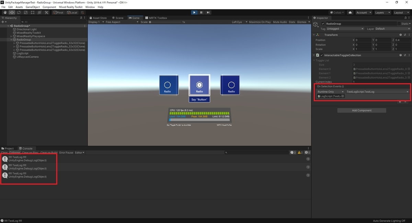Disable InteractableToggleCollection component checkbox
412x223 pixels.
(x=322, y=55)
